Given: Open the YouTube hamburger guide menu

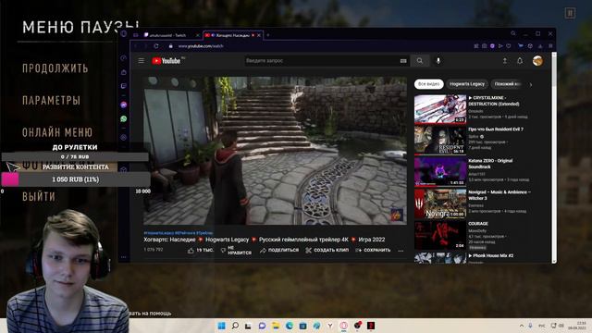Looking at the screenshot, I should pos(142,61).
